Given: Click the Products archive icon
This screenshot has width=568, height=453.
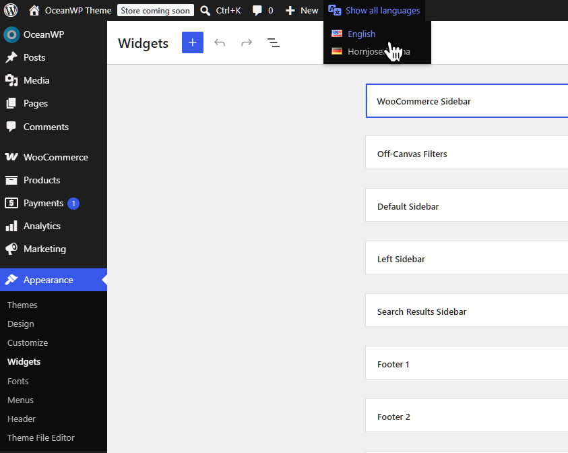Looking at the screenshot, I should (11, 180).
